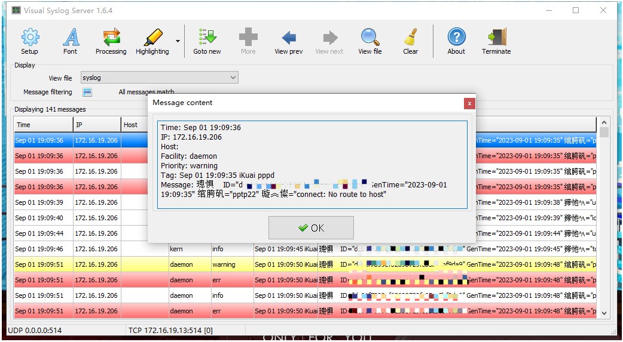
Task: Click the UDP 0.0.0.0:514 status entry
Action: point(35,330)
